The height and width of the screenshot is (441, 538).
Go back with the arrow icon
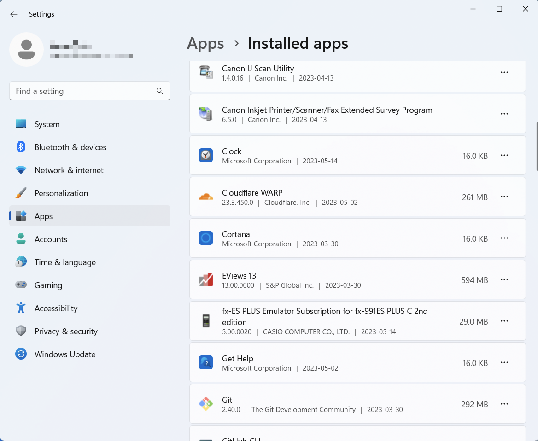point(14,14)
